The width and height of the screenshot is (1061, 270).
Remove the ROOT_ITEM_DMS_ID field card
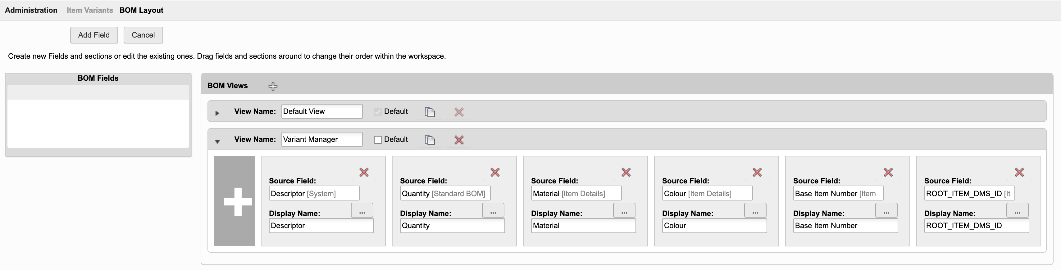[1019, 172]
